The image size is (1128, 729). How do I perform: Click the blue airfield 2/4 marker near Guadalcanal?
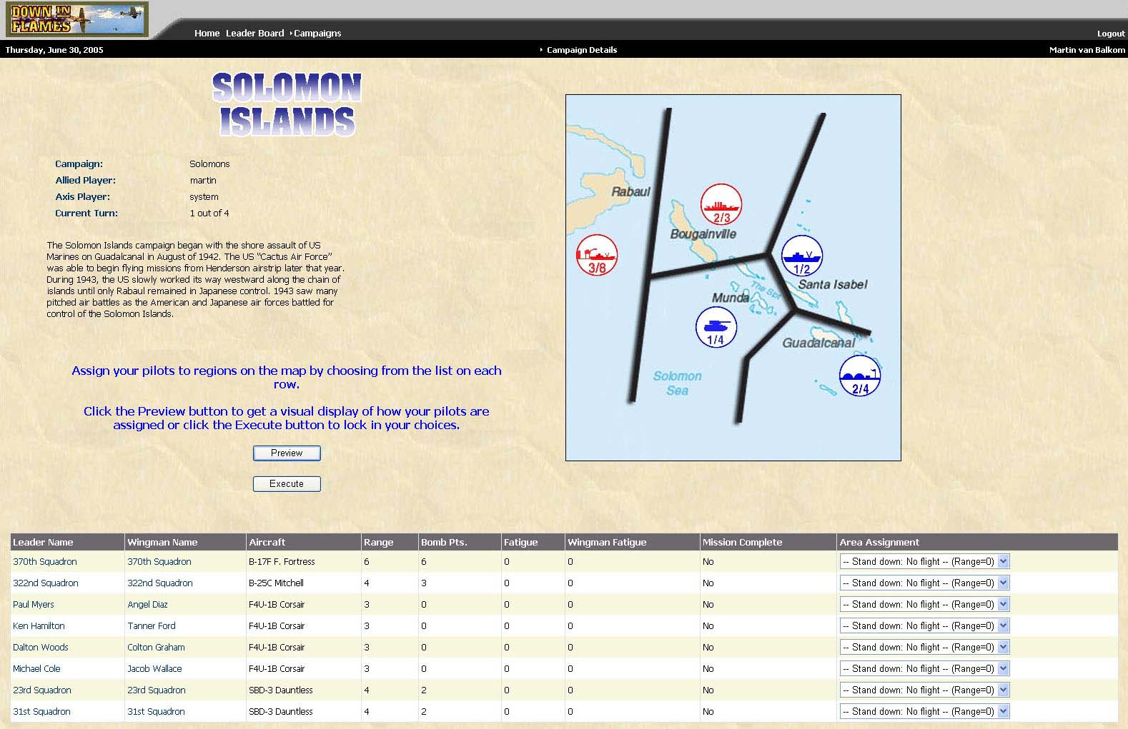pyautogui.click(x=859, y=376)
